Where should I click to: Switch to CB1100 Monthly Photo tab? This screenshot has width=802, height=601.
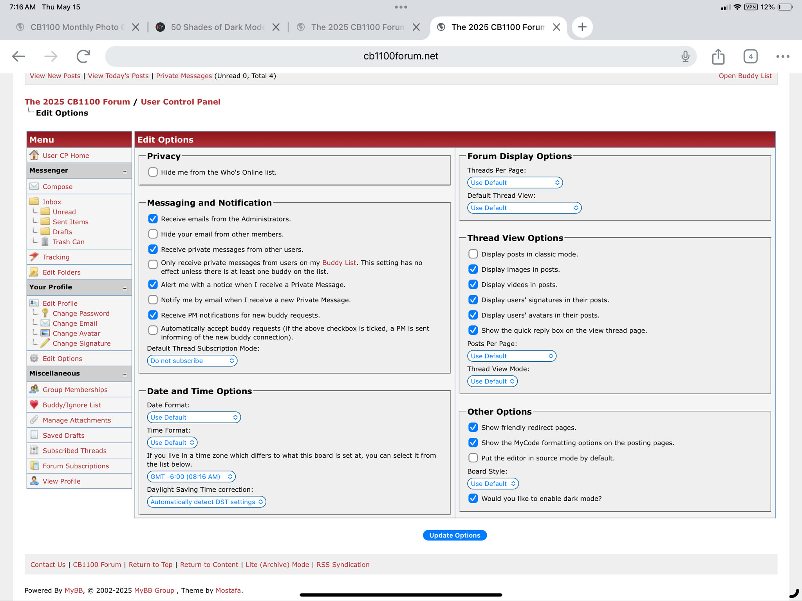(78, 27)
